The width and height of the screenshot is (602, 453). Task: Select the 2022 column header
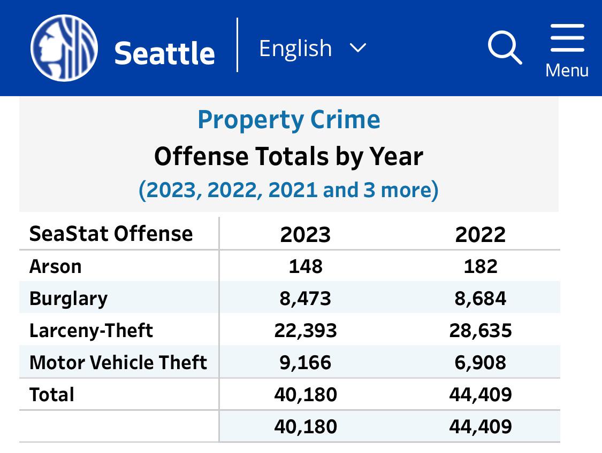[x=481, y=233]
